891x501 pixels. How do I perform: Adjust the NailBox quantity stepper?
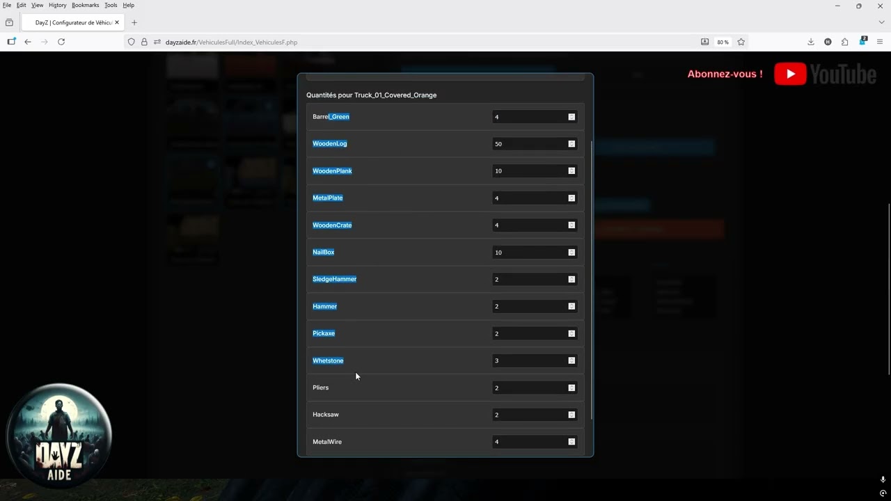[x=571, y=253]
